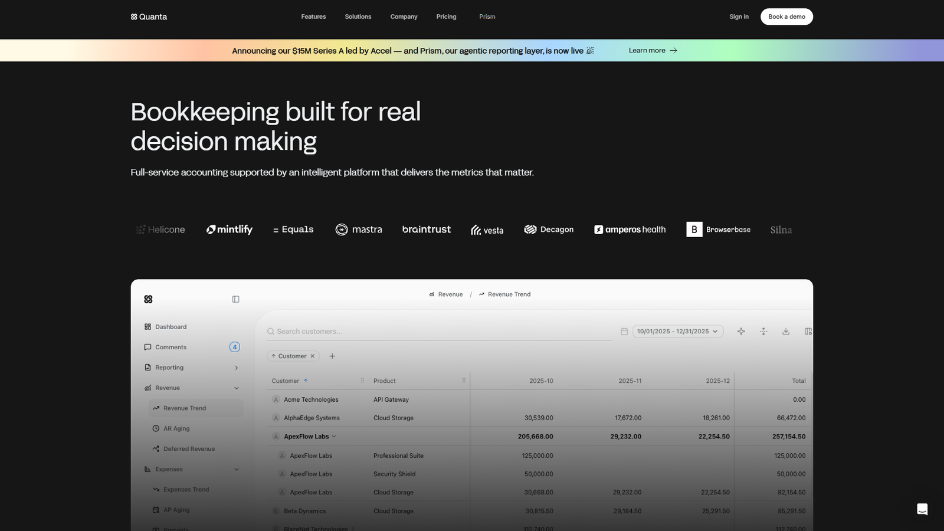Click the AI sparkle icon in the report toolbar
The image size is (944, 531).
click(741, 331)
